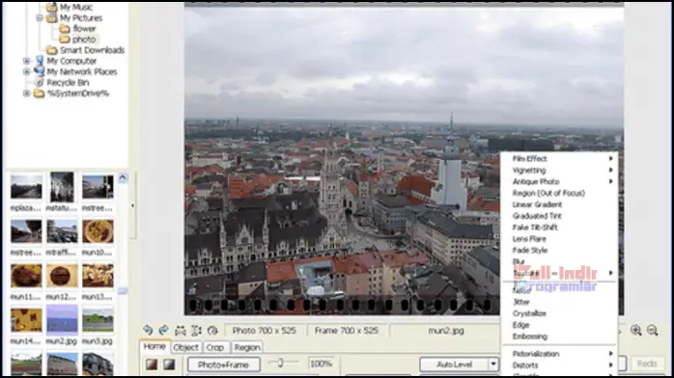Click the rotate left icon
Viewport: 674px width, 378px height.
click(148, 330)
